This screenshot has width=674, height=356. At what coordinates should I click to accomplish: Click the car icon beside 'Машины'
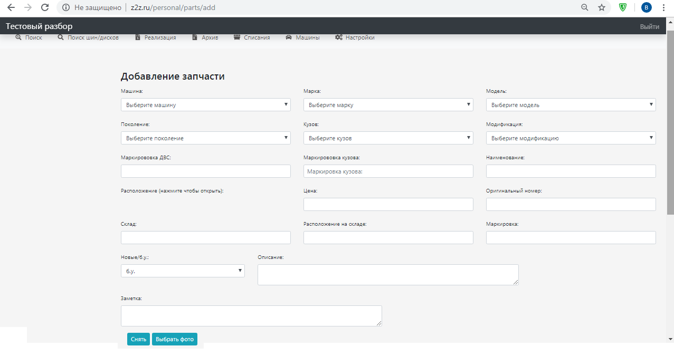289,37
